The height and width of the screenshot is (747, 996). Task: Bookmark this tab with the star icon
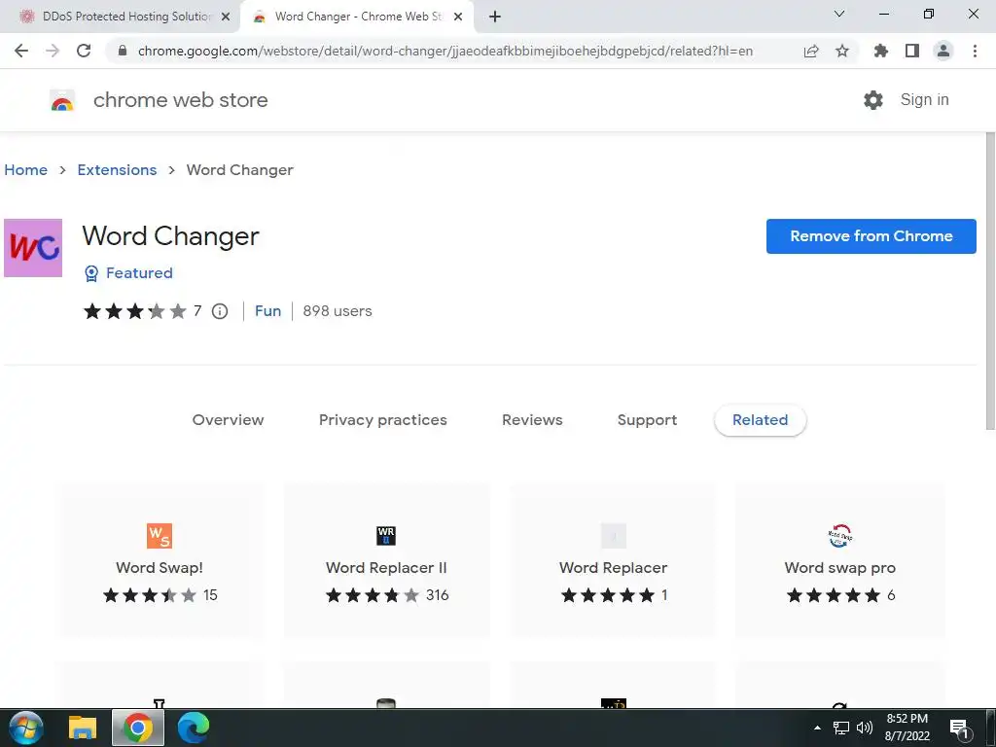pyautogui.click(x=842, y=51)
